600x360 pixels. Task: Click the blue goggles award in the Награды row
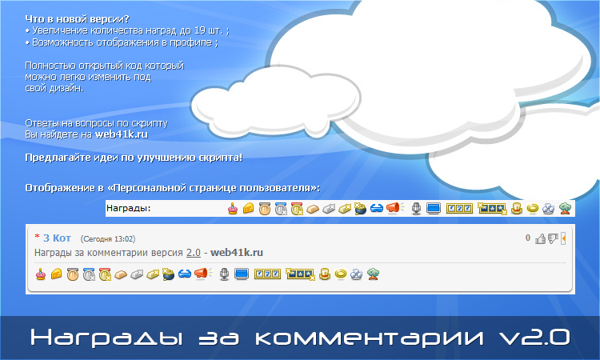tap(377, 209)
